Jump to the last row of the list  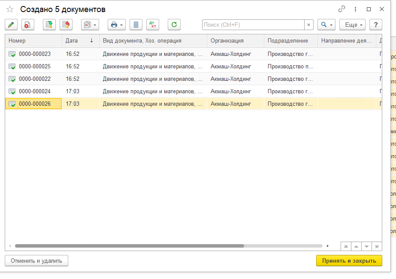click(x=377, y=246)
